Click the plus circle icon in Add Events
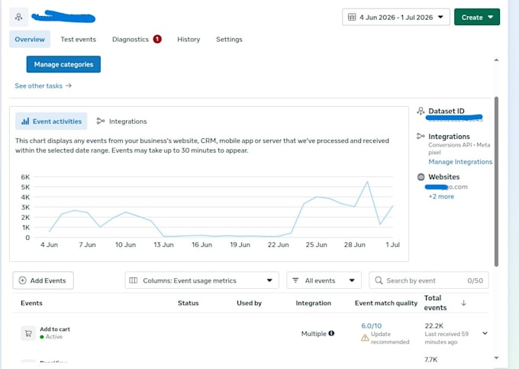 tap(22, 280)
